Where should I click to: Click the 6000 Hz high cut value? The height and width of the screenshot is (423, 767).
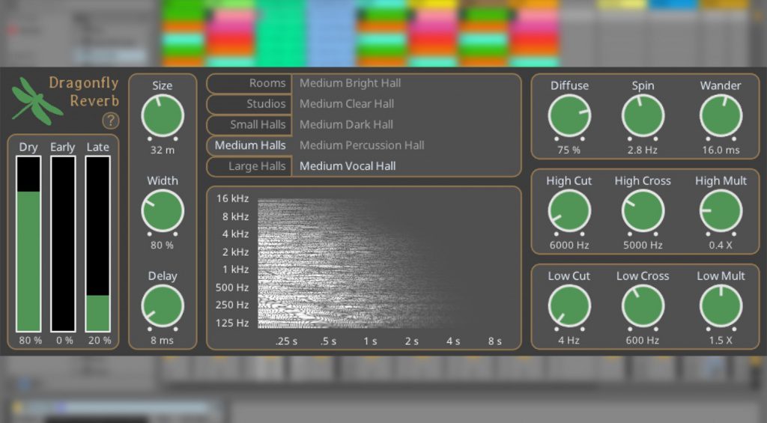(x=569, y=245)
